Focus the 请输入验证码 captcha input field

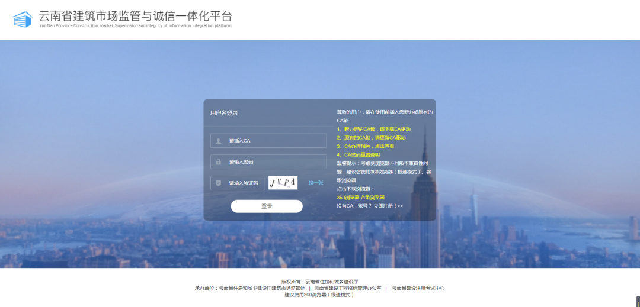238,183
